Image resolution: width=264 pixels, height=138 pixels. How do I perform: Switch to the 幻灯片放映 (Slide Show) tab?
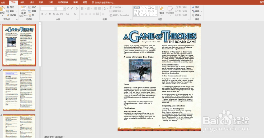point(63,3)
